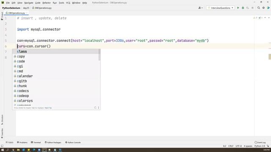Screen dimensions: 271x152
Task: Click the Next Tip link in the popup
Action: click(x=48, y=108)
